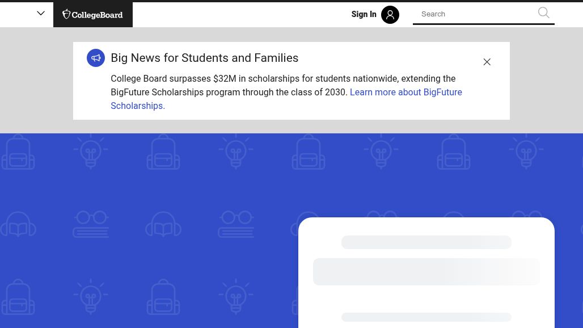Screen dimensions: 583x328
Task: Click the wide middle loading placeholder bar
Action: (426, 271)
